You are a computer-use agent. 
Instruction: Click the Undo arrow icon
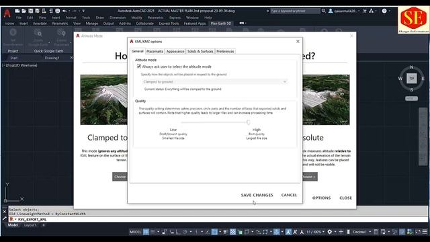(64, 11)
